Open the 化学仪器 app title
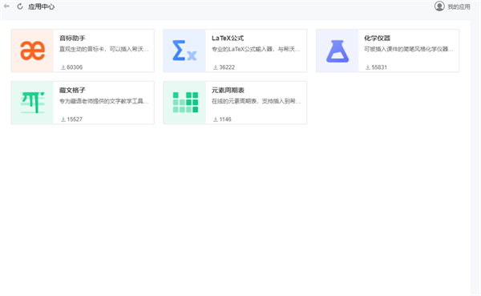Image resolution: width=481 pixels, height=296 pixels. click(377, 38)
